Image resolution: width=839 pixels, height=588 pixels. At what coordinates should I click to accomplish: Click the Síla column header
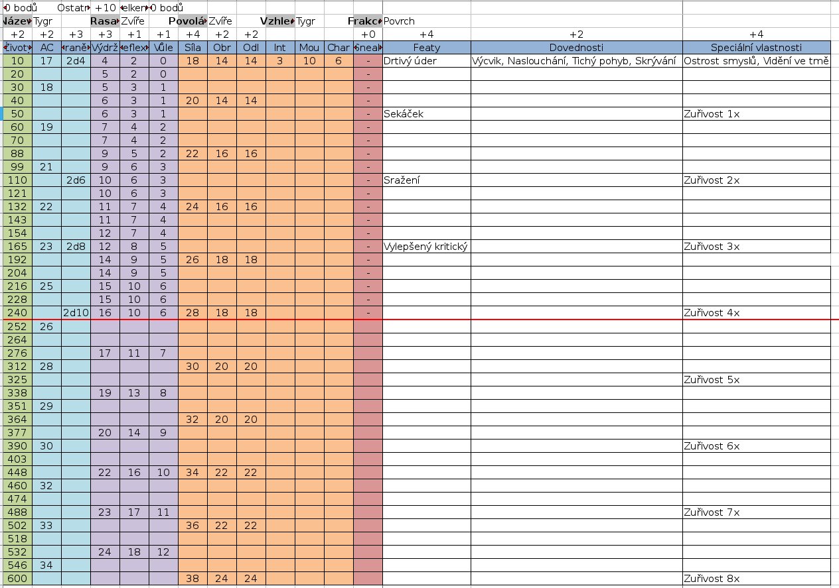(x=192, y=48)
